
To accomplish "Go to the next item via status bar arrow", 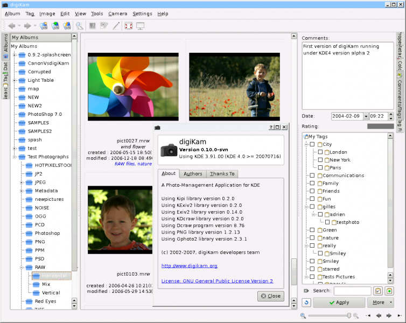I will pos(389,315).
